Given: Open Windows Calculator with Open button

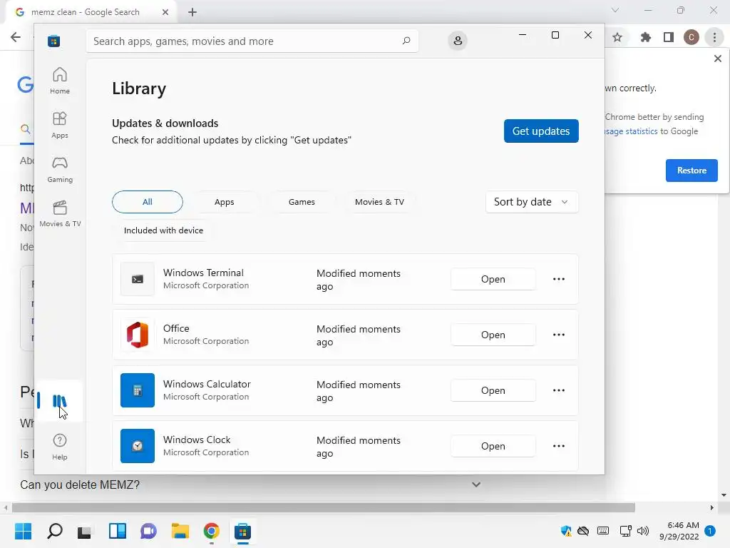Looking at the screenshot, I should point(493,390).
